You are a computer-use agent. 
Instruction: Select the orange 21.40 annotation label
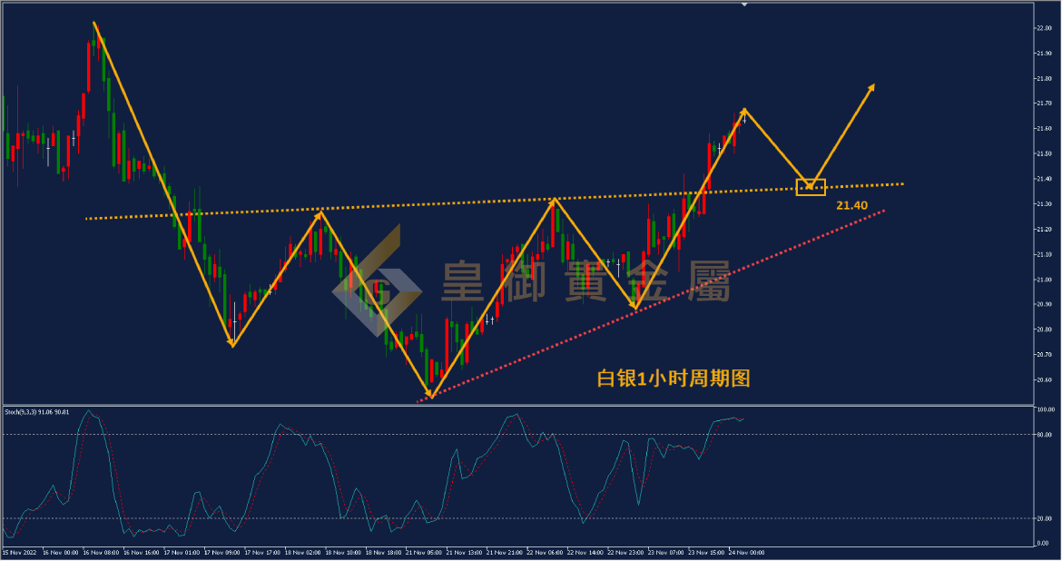pyautogui.click(x=851, y=205)
